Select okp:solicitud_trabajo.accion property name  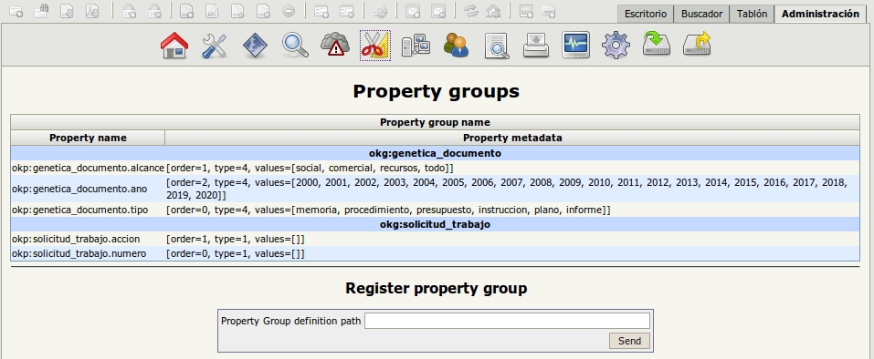tap(76, 239)
